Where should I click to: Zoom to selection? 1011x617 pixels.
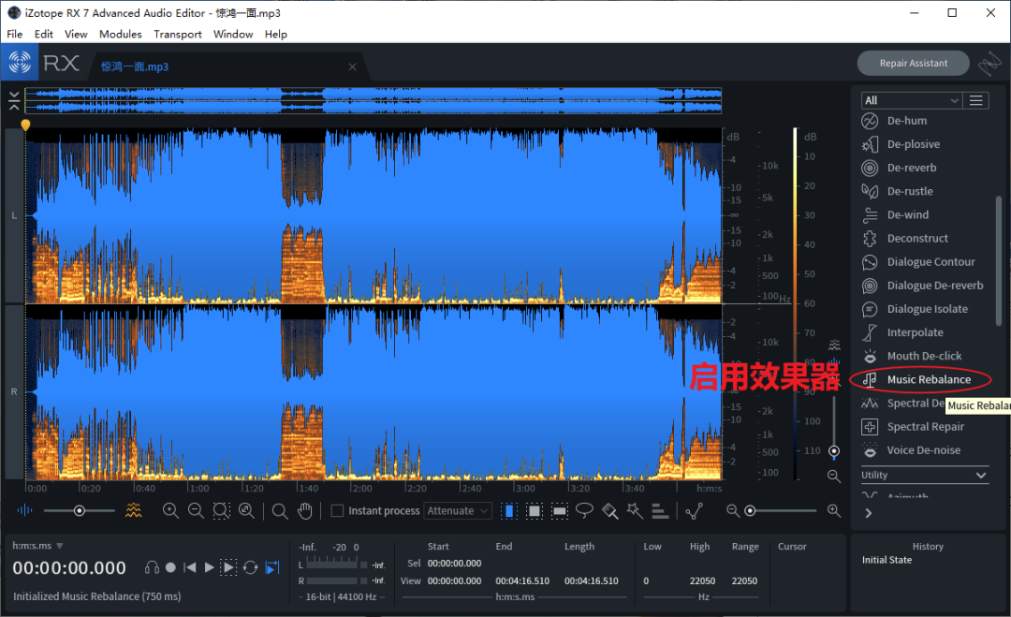click(x=221, y=510)
